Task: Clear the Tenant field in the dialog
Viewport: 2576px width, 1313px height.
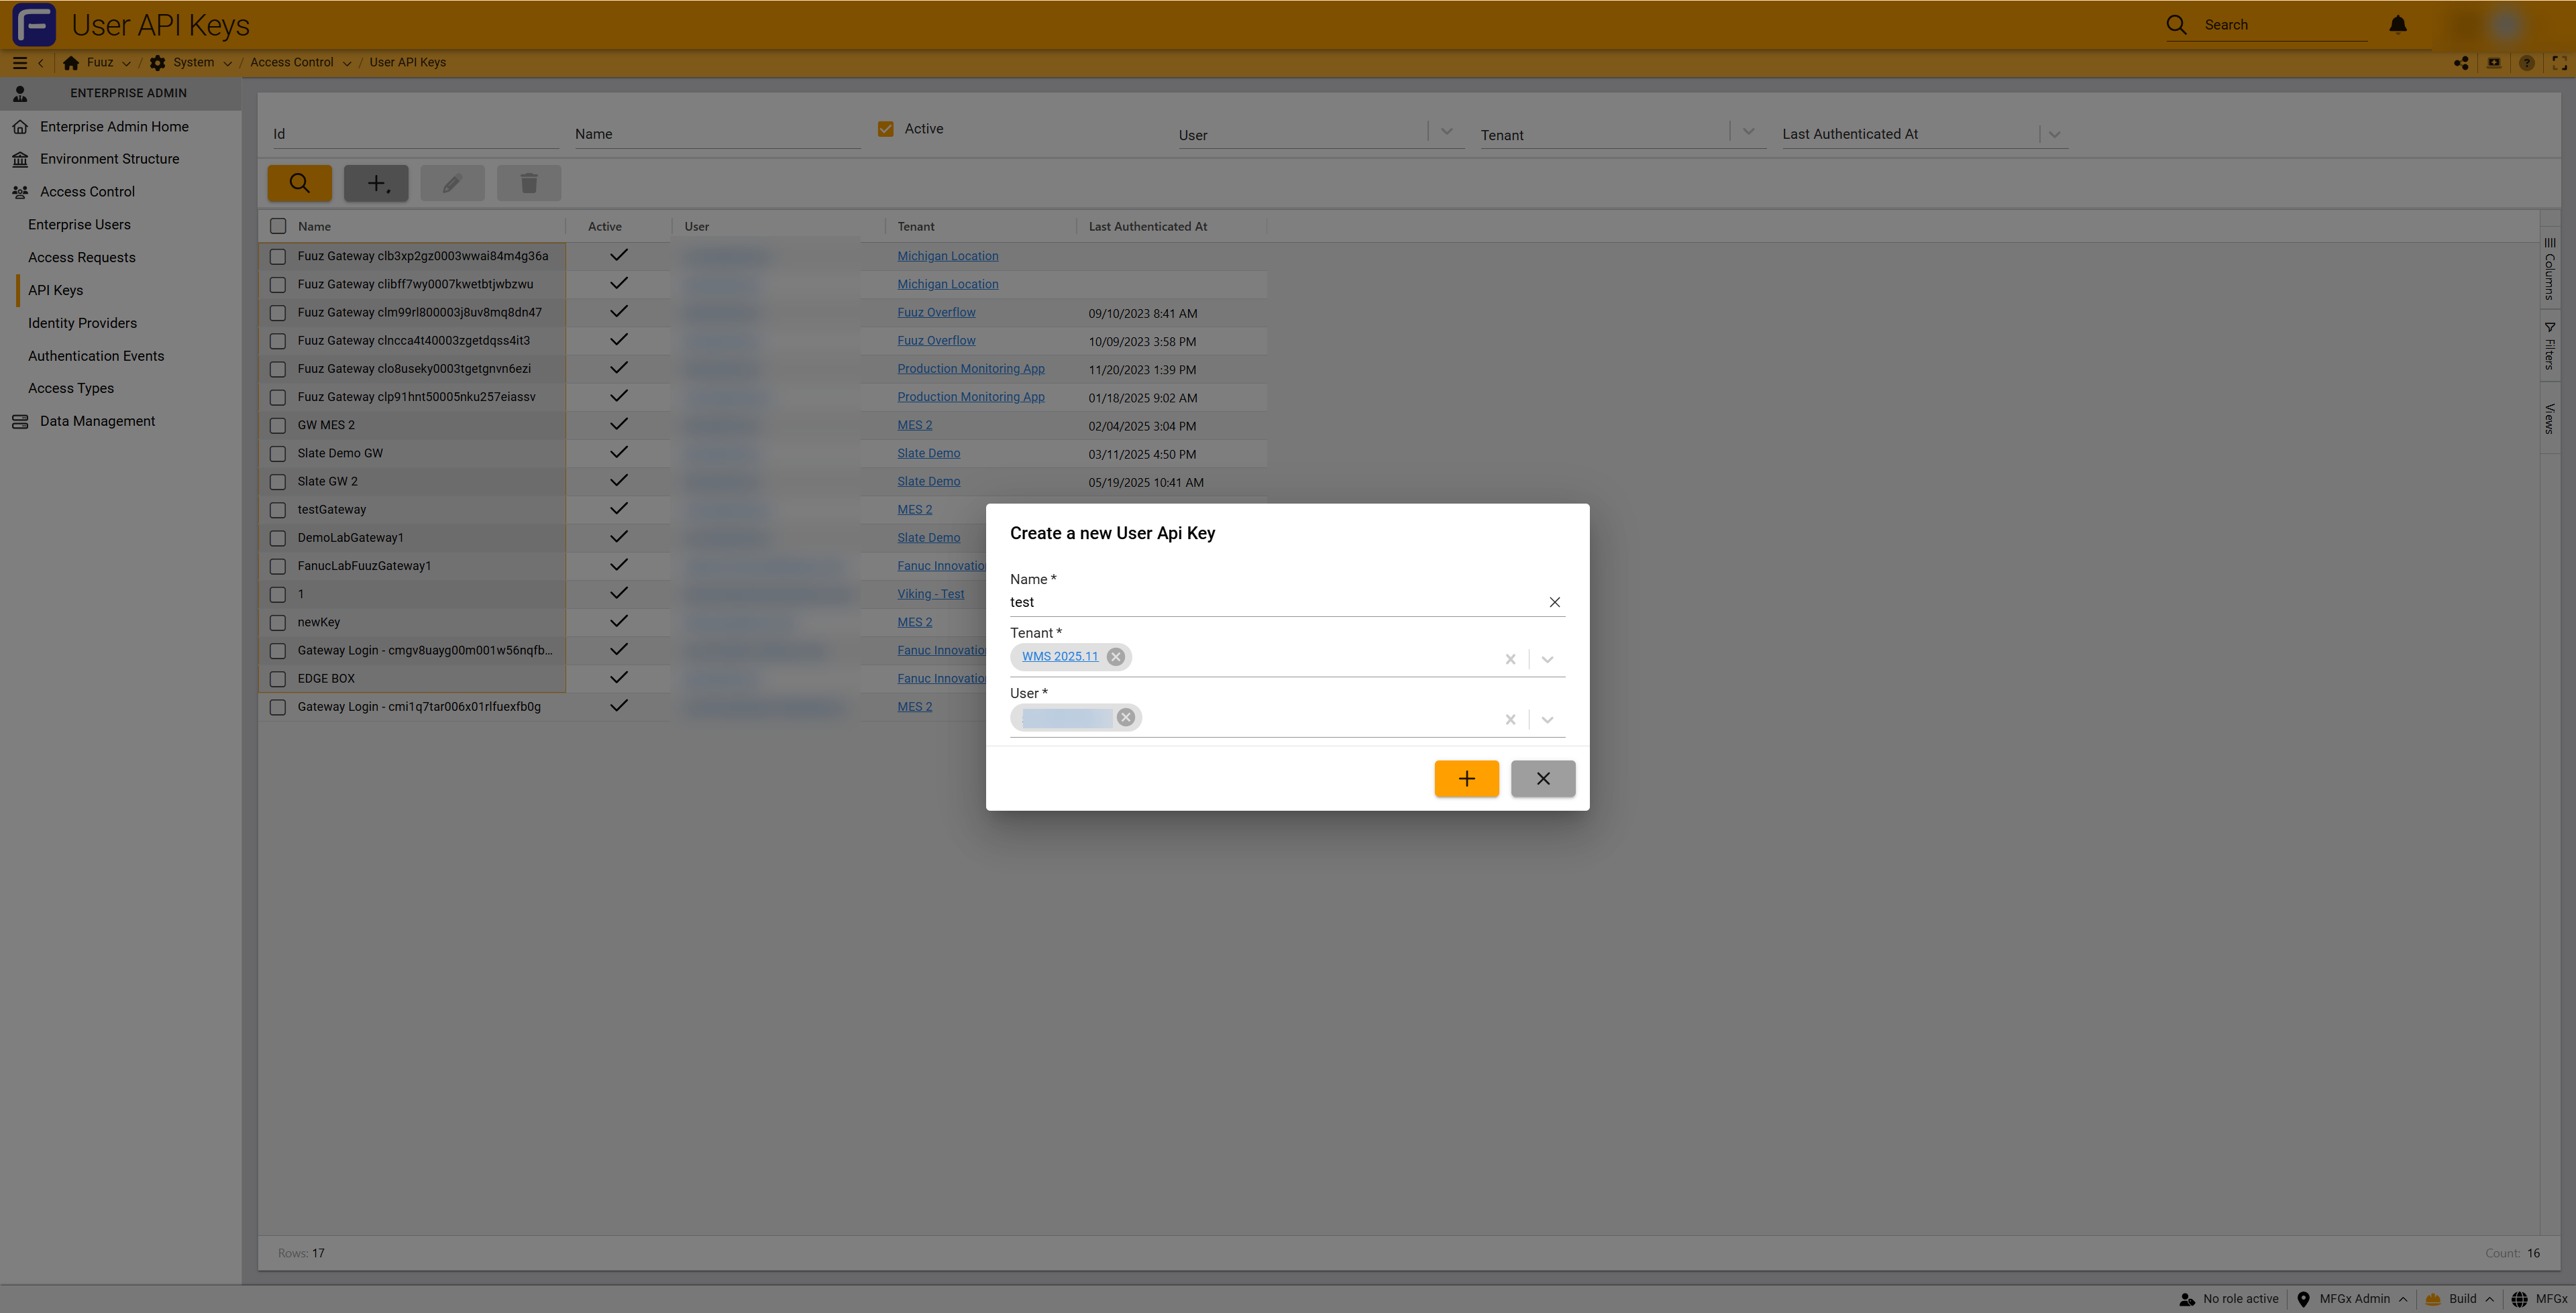Action: point(1510,659)
